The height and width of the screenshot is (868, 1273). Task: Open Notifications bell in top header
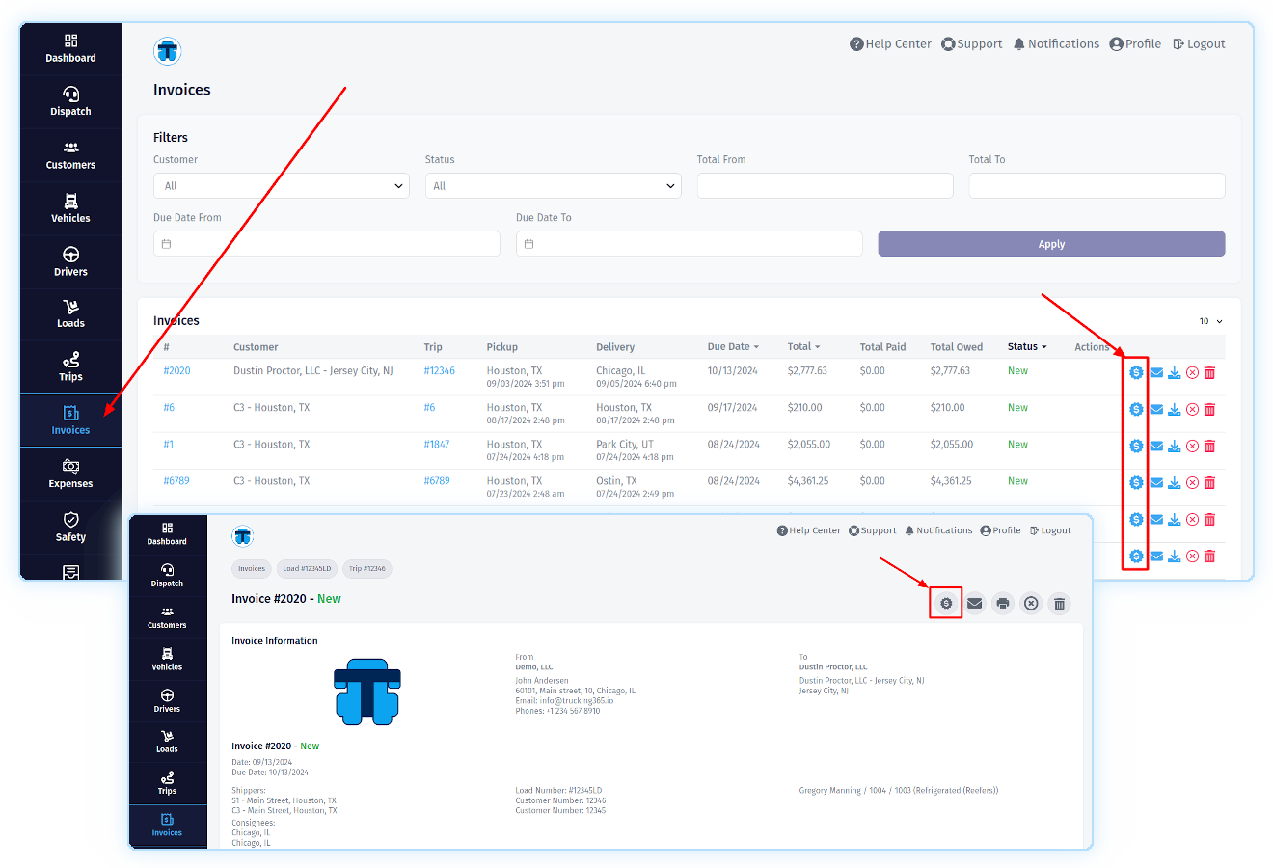[x=1056, y=44]
